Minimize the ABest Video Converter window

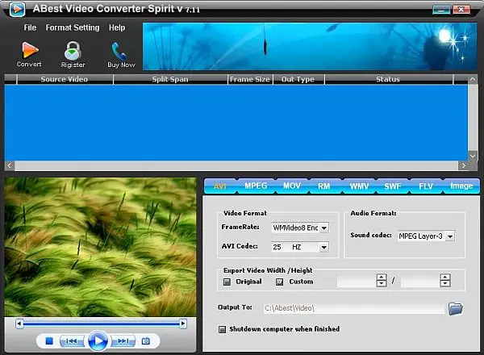point(441,9)
